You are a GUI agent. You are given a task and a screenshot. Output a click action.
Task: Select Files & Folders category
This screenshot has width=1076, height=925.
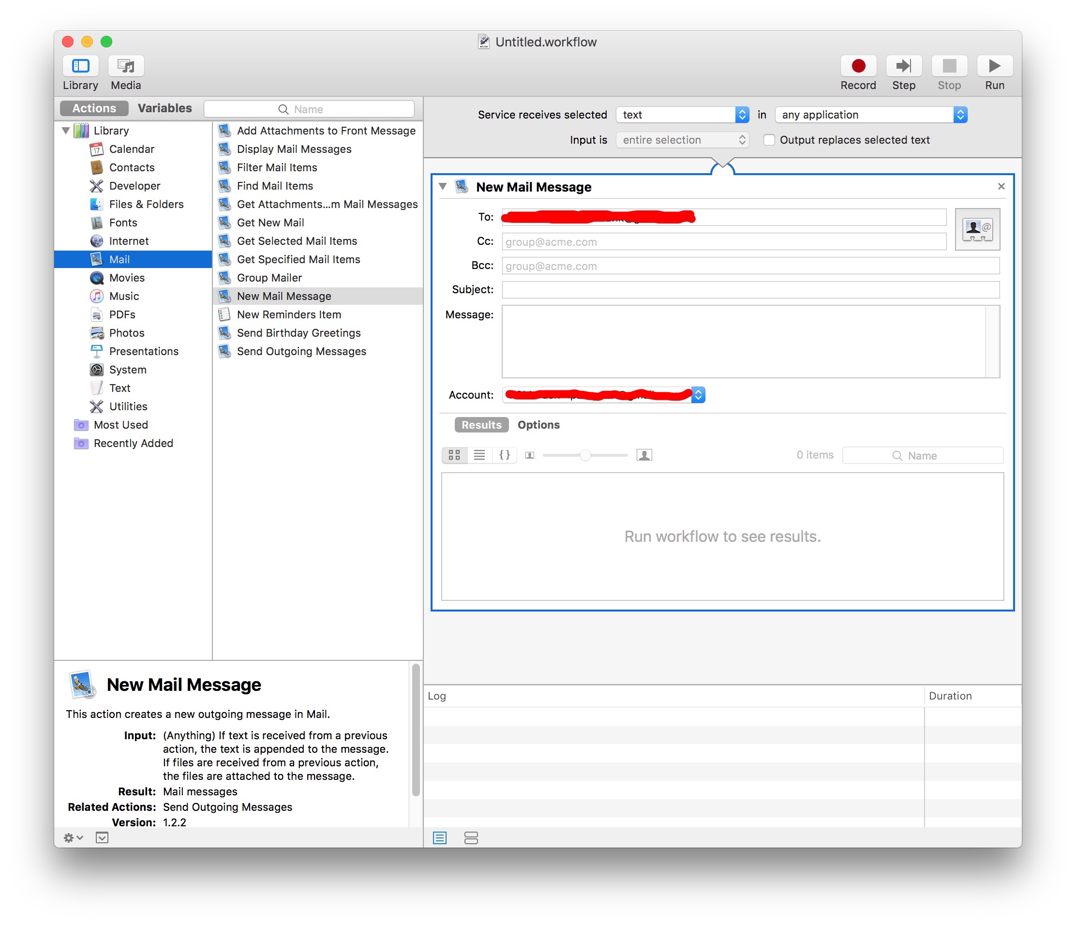click(146, 204)
